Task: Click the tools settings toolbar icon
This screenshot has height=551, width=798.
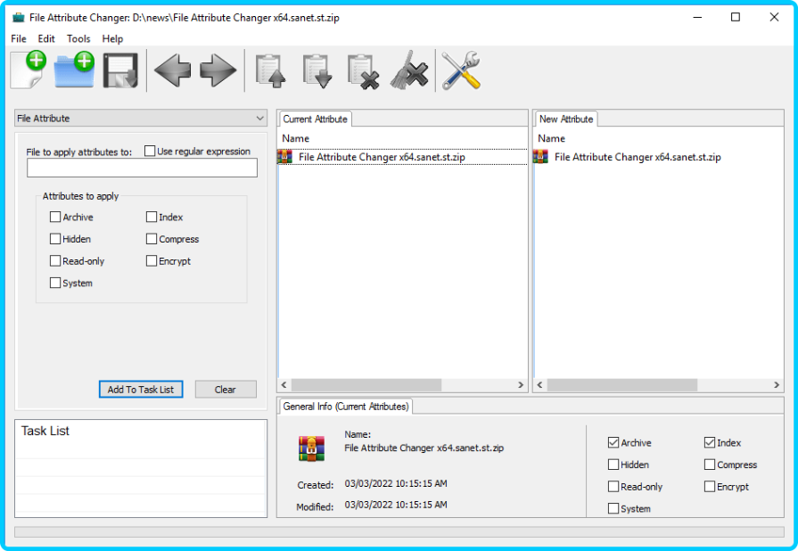Action: 459,70
